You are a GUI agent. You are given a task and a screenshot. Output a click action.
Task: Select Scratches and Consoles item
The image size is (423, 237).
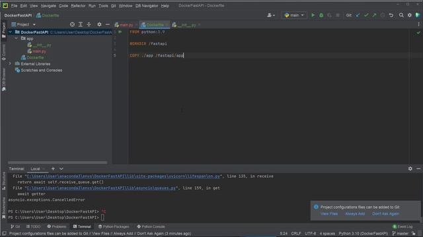click(38, 70)
